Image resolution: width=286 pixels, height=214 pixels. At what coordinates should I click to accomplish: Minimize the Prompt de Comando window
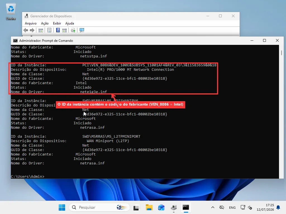coord(252,40)
